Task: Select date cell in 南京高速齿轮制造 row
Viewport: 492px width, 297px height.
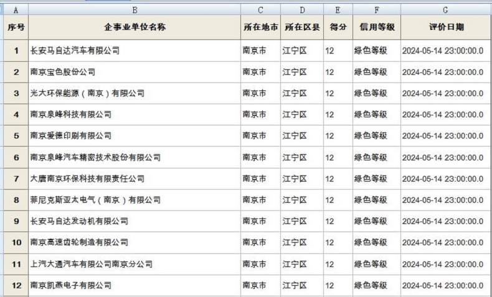Action: point(445,243)
